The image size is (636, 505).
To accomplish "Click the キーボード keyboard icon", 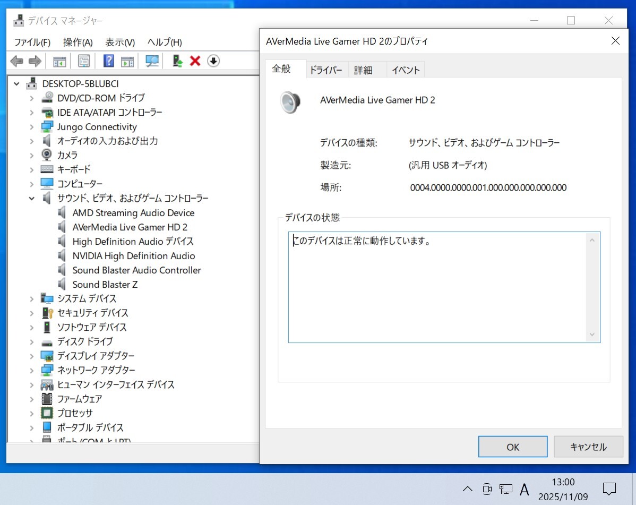I will pyautogui.click(x=47, y=169).
